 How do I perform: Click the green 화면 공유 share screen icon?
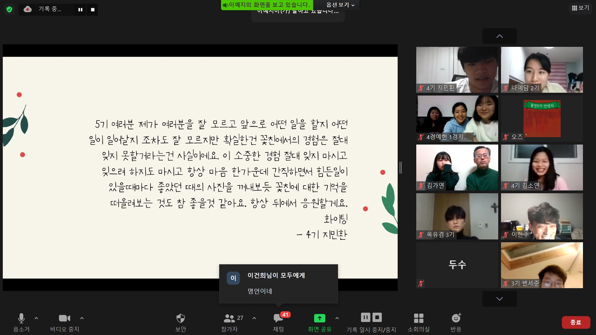pyautogui.click(x=319, y=318)
